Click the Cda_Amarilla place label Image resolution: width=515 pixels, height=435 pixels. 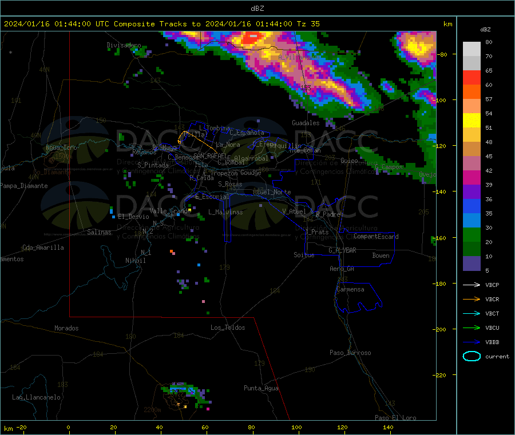(x=43, y=248)
